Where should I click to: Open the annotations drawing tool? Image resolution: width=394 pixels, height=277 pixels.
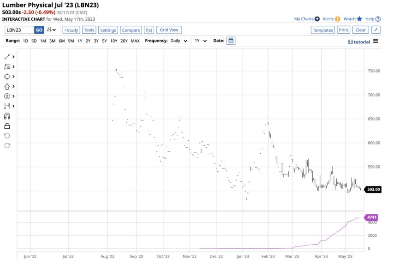point(6,66)
